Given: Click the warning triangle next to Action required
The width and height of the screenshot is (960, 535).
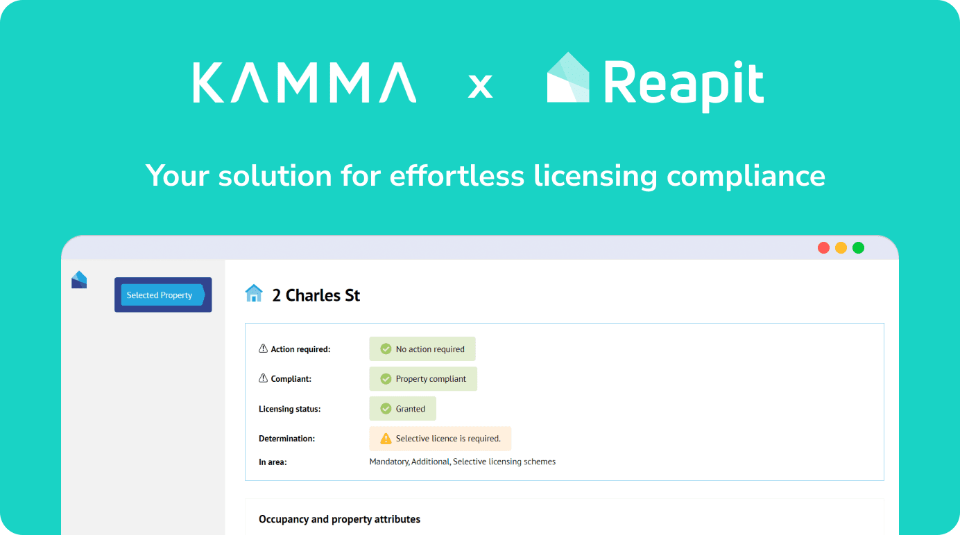Looking at the screenshot, I should [263, 349].
